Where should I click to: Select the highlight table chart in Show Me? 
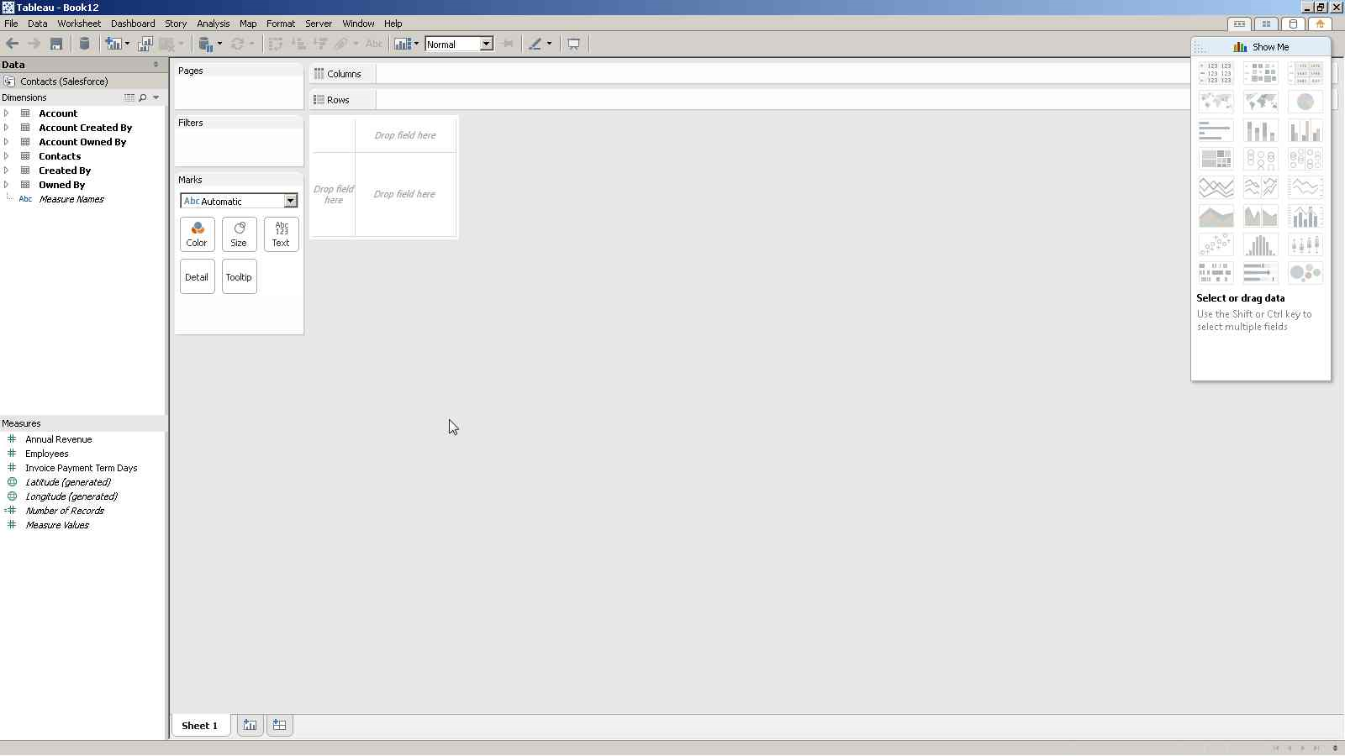click(1305, 73)
